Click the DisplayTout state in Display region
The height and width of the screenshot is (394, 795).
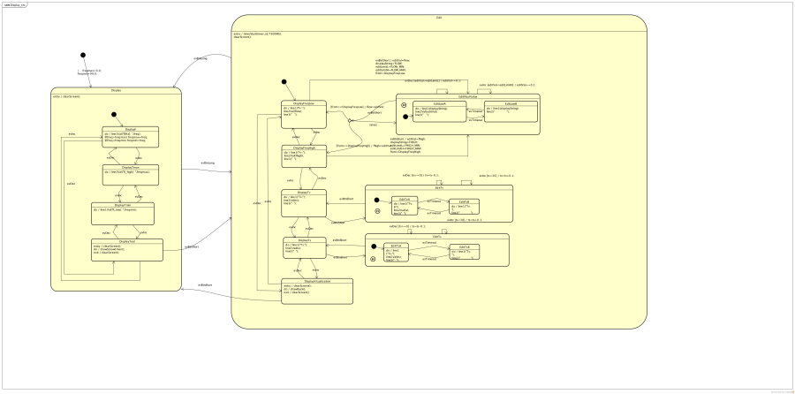[x=127, y=249]
